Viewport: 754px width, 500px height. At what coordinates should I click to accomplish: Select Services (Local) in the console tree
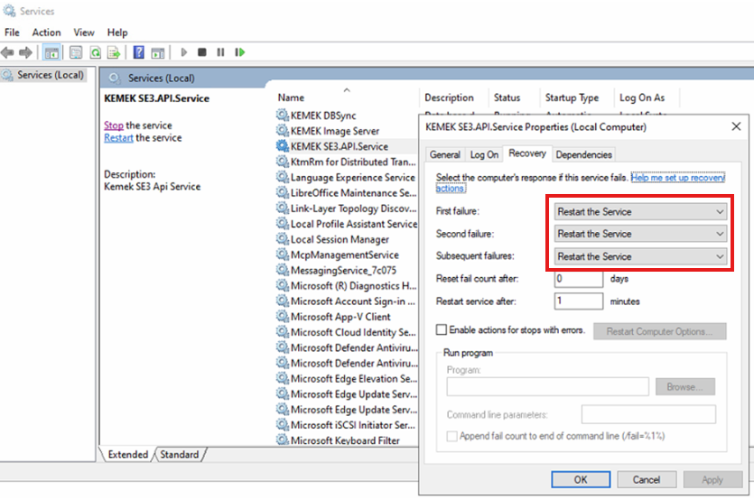tap(43, 75)
